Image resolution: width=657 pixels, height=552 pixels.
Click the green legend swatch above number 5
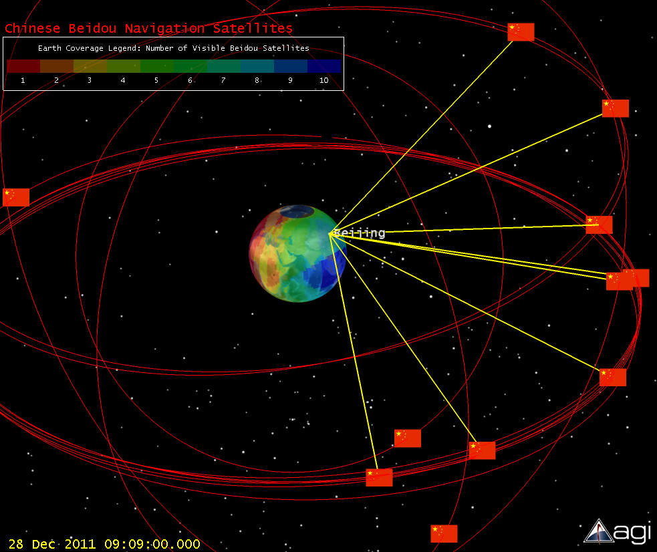[x=157, y=66]
